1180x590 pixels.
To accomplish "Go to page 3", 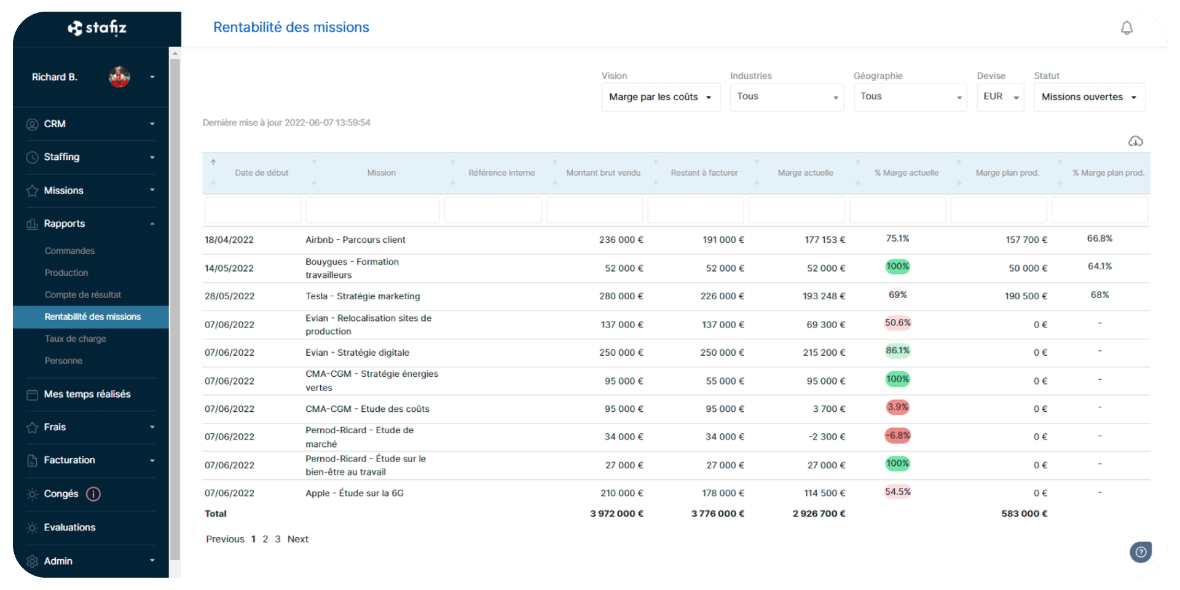I will pyautogui.click(x=278, y=539).
